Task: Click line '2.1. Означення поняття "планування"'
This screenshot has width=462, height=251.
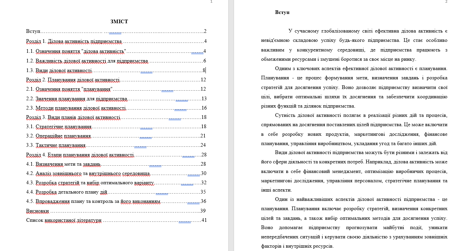Action: coord(116,89)
